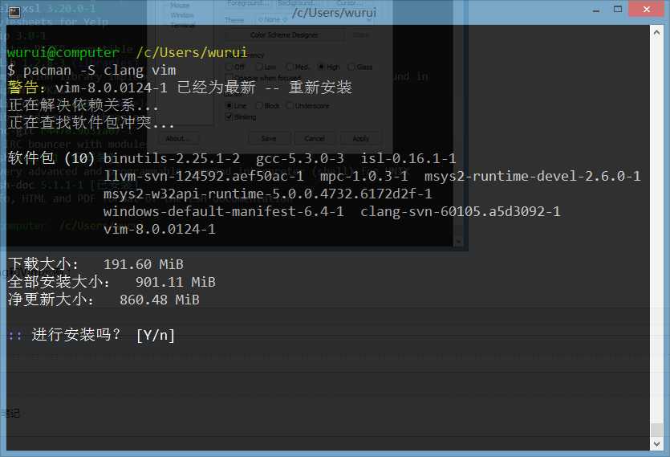The width and height of the screenshot is (670, 457).
Task: Set transparency to High
Action: [329, 67]
